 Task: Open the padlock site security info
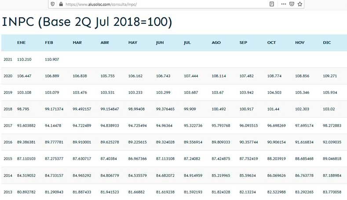tap(61, 4)
